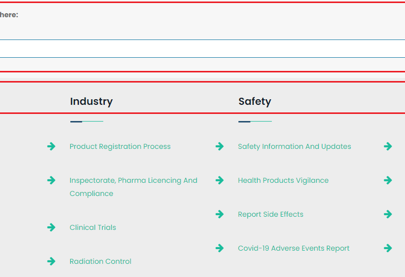Click the arrow right of Covid-19 Adverse Events Report text

(388, 248)
